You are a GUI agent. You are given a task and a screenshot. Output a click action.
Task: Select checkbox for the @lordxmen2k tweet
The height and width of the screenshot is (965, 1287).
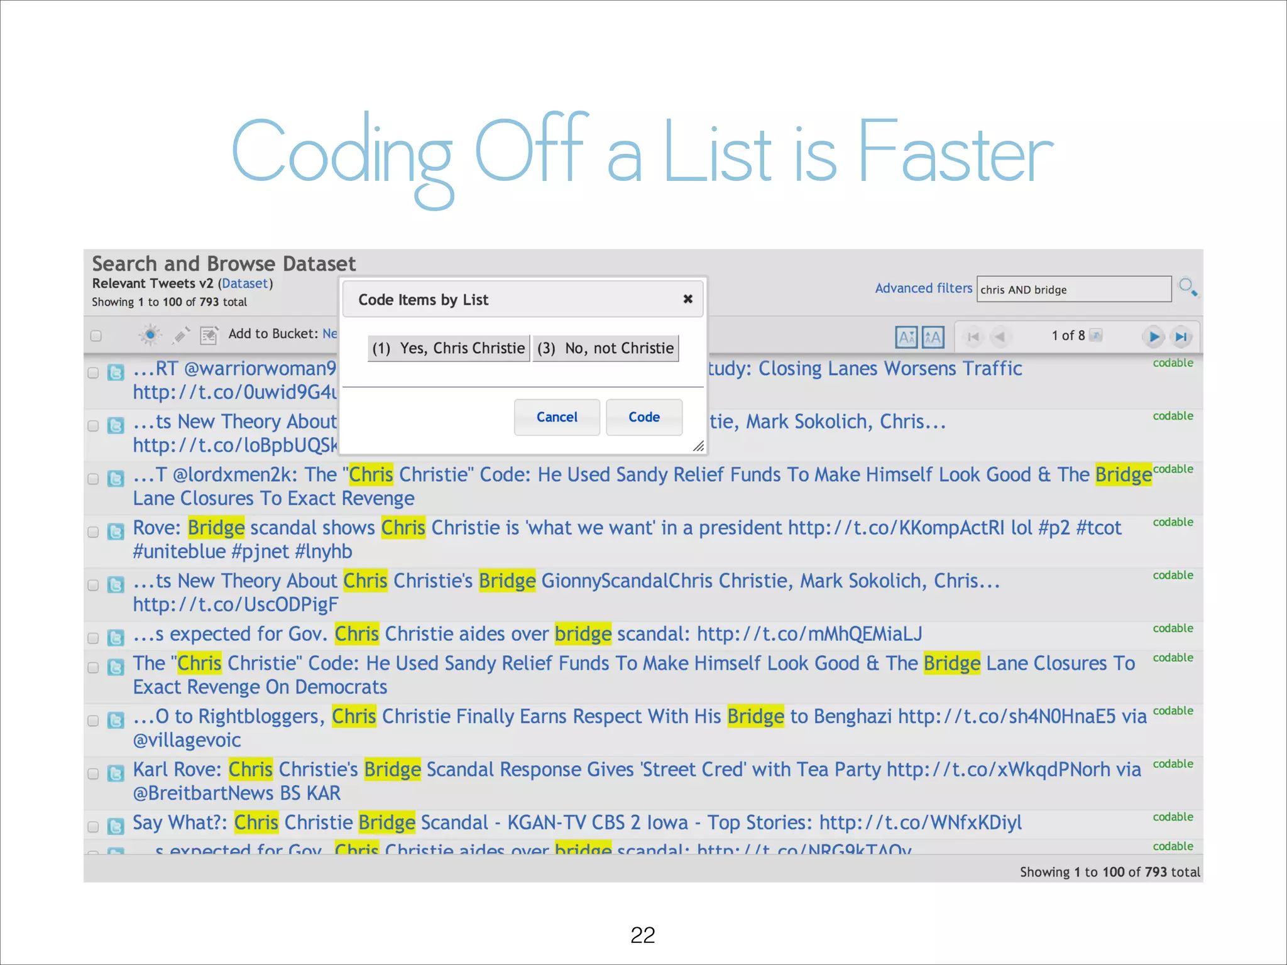pyautogui.click(x=93, y=479)
